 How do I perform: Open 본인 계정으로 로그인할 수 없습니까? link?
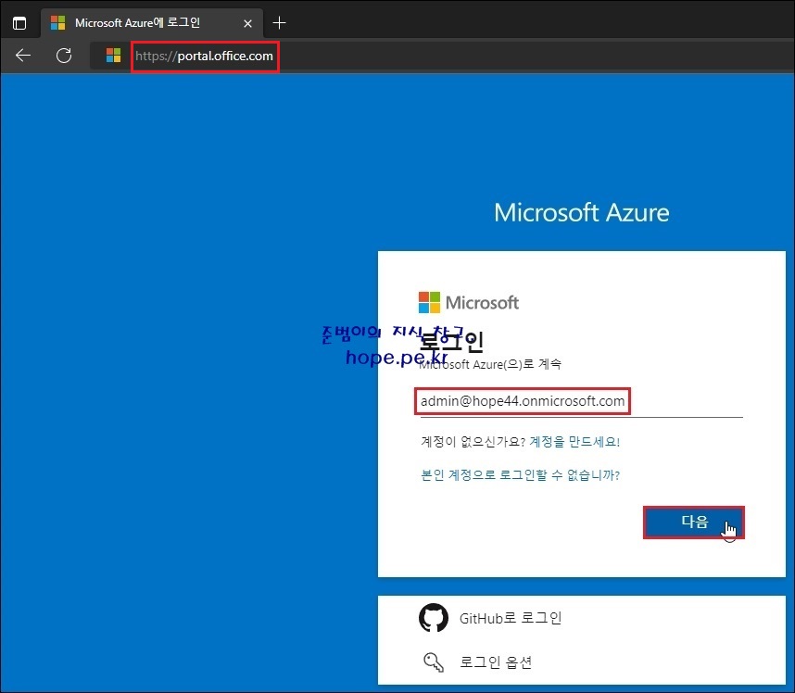[520, 475]
